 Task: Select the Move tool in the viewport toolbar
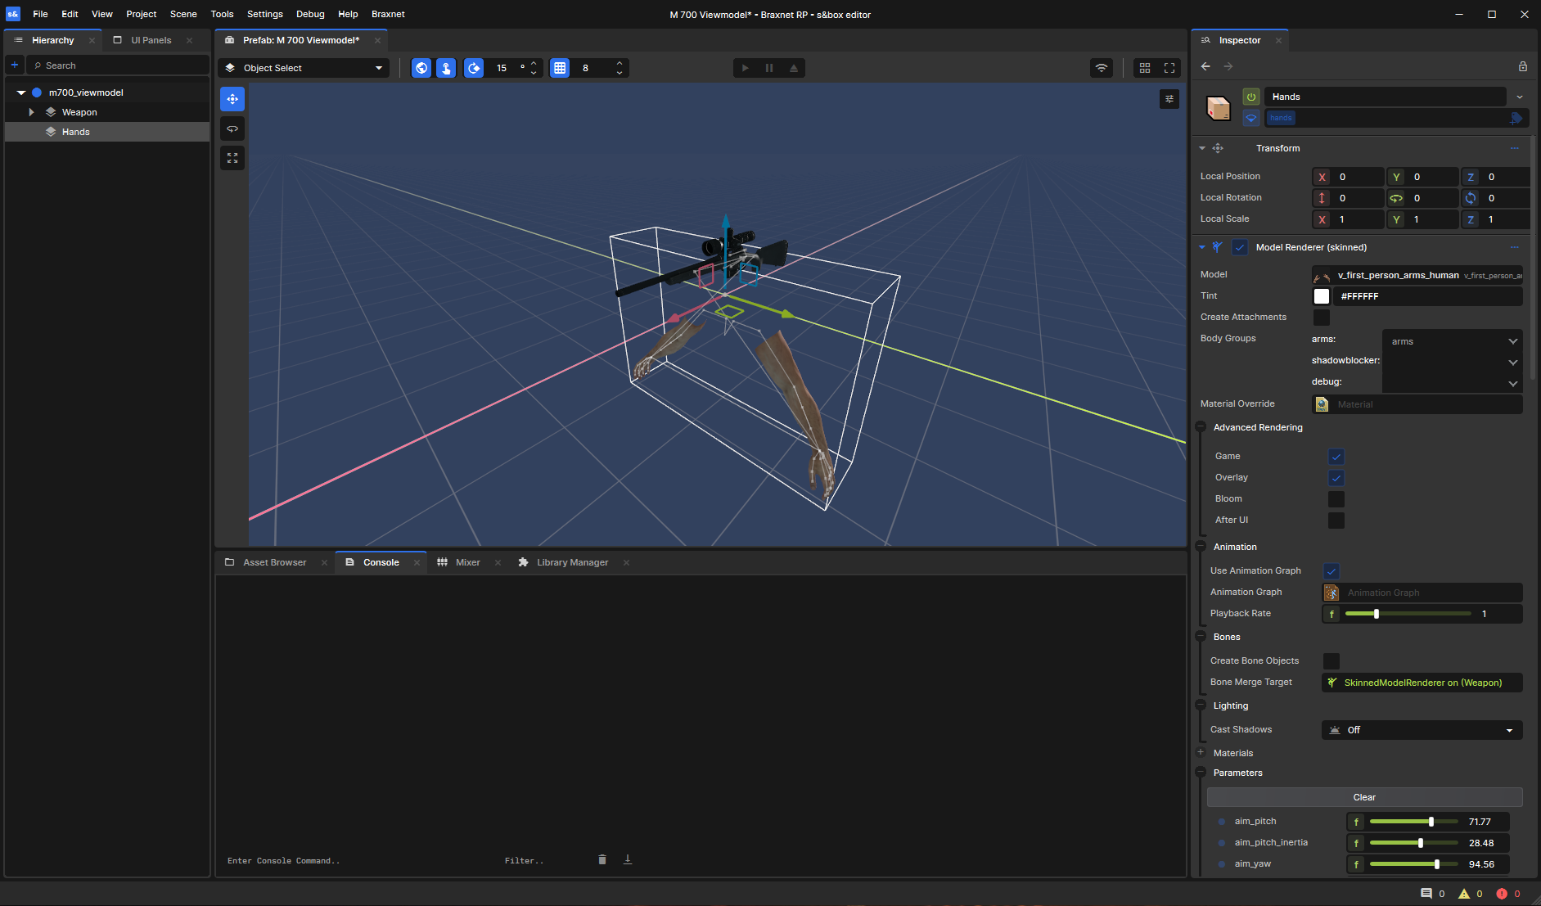(x=232, y=98)
